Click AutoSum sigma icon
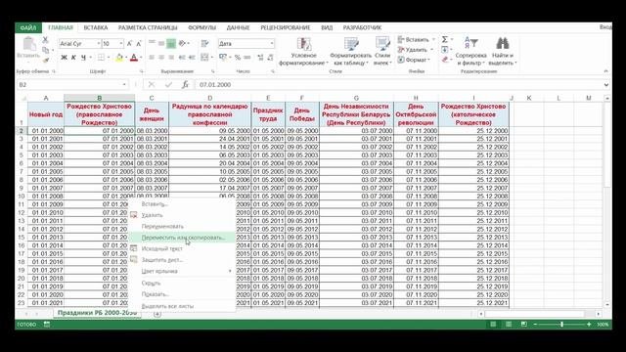Image resolution: width=626 pixels, height=352 pixels. [x=445, y=39]
